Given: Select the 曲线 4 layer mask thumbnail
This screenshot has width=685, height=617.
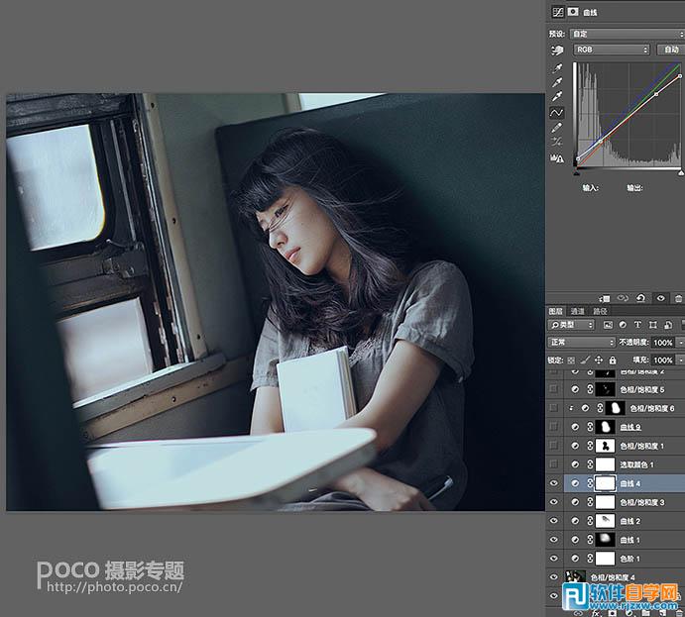Looking at the screenshot, I should pos(605,483).
